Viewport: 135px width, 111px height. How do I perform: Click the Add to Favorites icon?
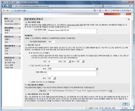(8, 10)
